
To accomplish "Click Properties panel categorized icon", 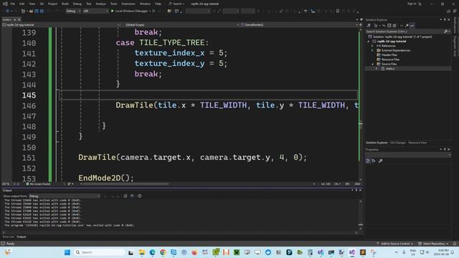I will (368, 161).
